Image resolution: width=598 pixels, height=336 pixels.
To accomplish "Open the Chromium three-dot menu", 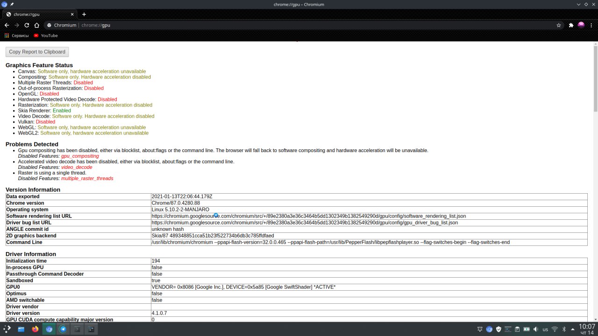I will coord(591,25).
